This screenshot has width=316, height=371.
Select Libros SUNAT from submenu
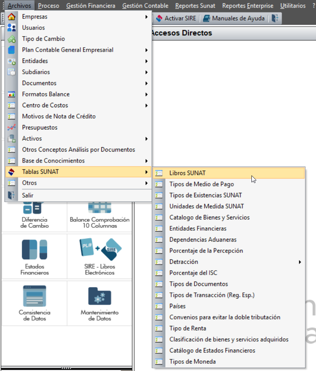tap(229, 173)
